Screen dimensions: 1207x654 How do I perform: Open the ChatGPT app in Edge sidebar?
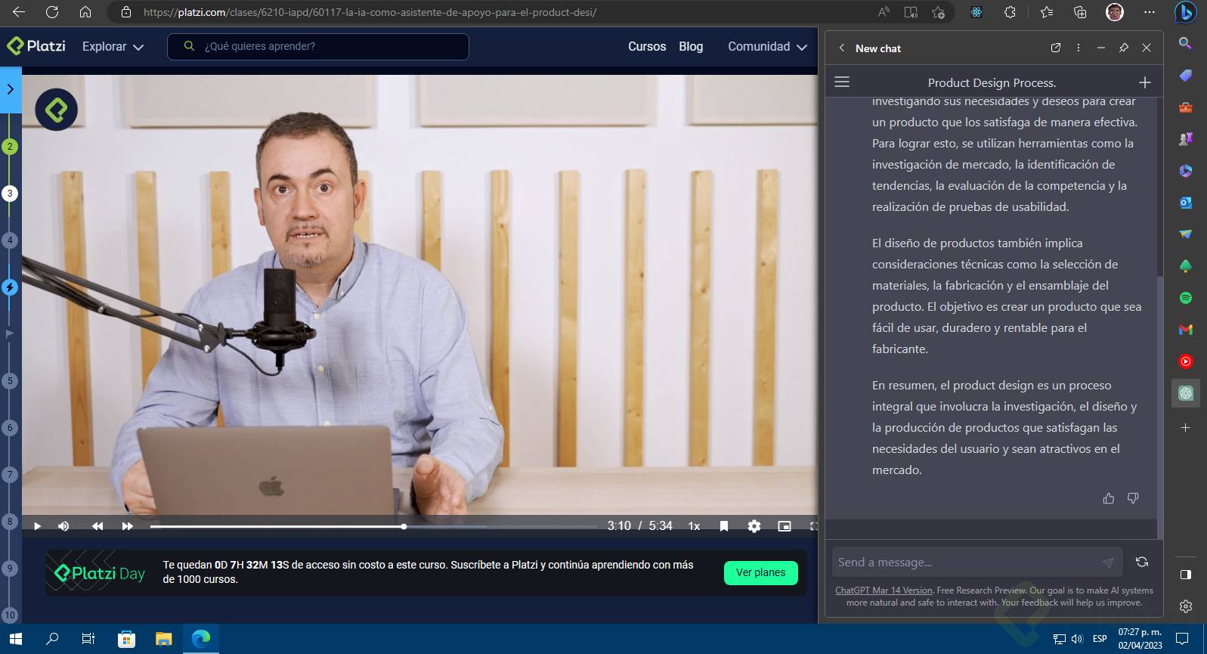(x=1185, y=393)
